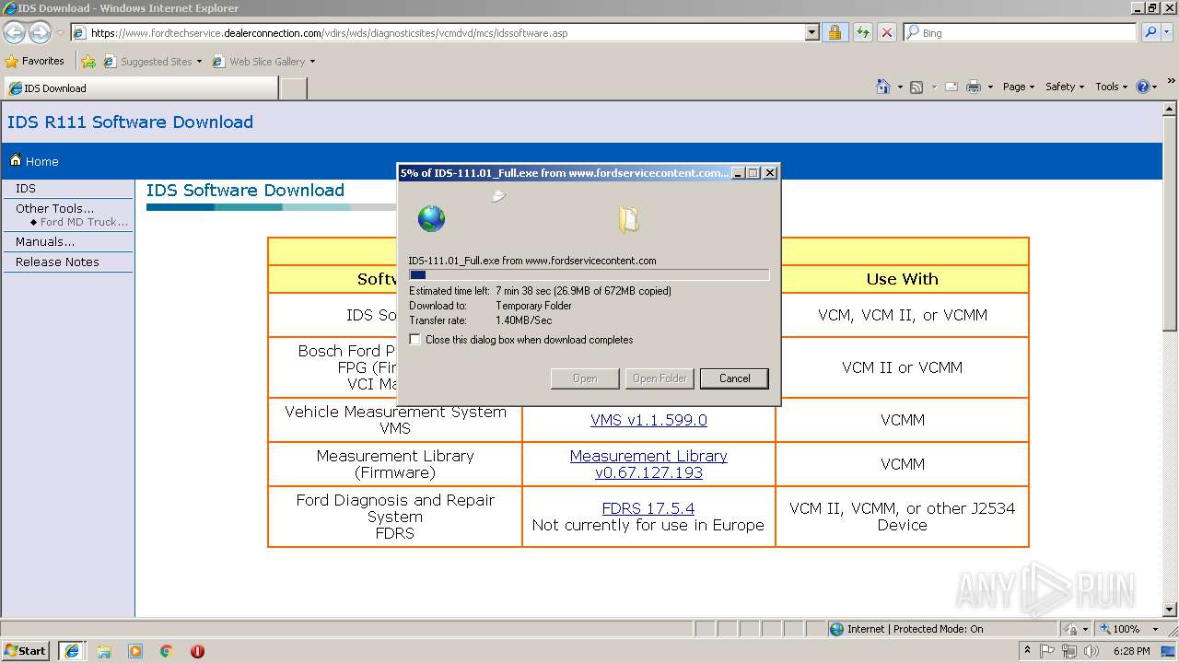
Task: Click Home link on blue banner
Action: click(42, 161)
